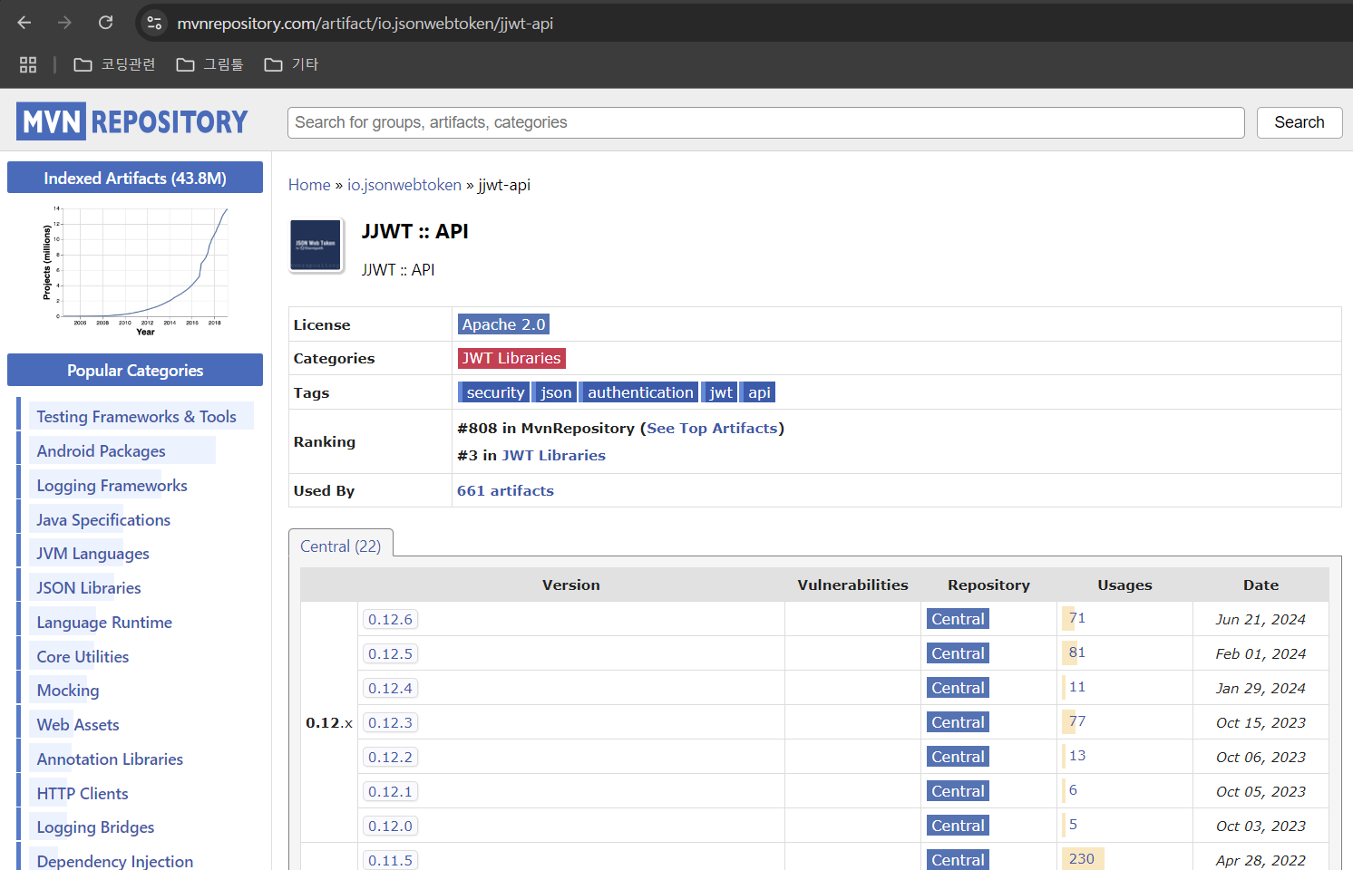Select the authentication tag
The height and width of the screenshot is (870, 1353).
coord(640,392)
